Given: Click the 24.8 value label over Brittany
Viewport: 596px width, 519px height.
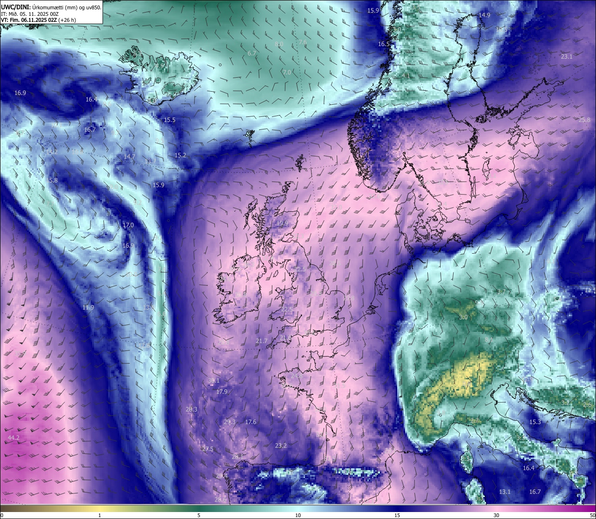Looking at the screenshot, I should tap(297, 375).
